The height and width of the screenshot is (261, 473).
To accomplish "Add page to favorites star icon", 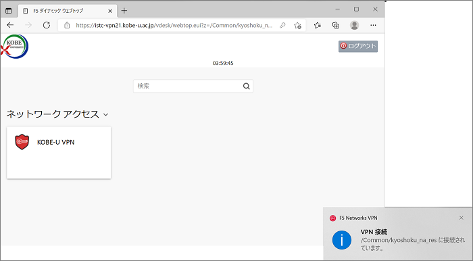I will tap(297, 25).
